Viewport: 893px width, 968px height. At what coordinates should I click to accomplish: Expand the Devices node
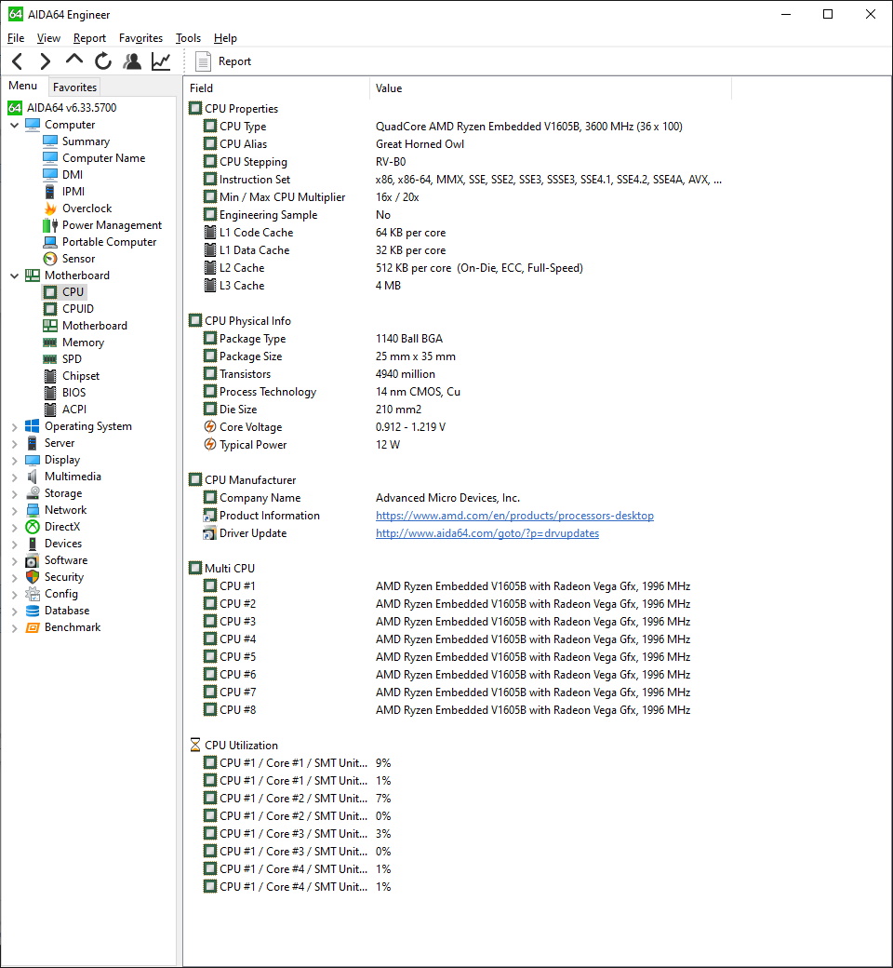[14, 544]
